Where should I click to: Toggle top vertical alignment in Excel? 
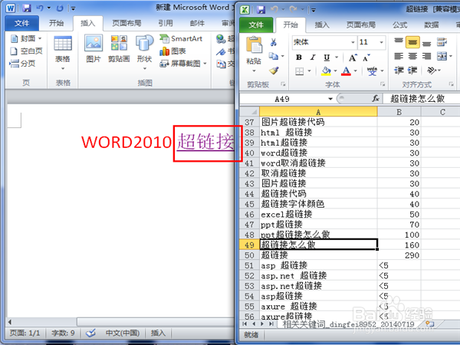click(399, 41)
